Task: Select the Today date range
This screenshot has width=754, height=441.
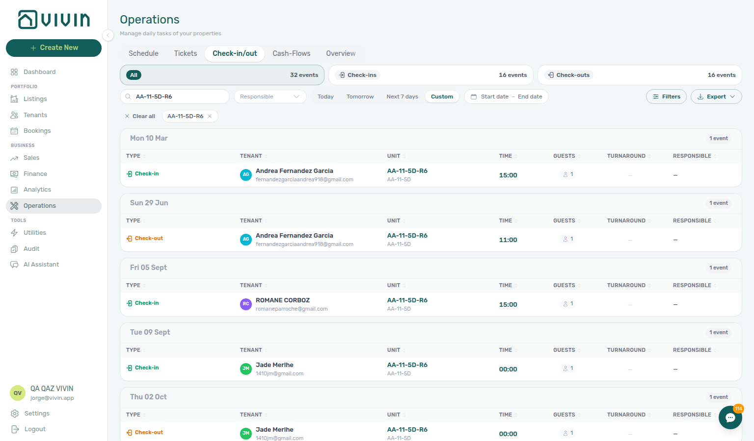Action: (325, 97)
